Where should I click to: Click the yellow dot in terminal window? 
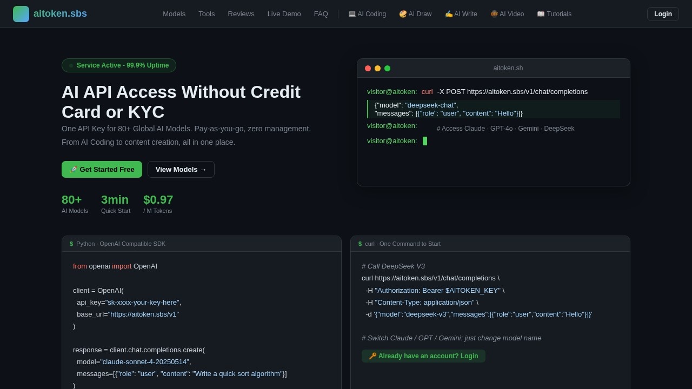pyautogui.click(x=377, y=69)
